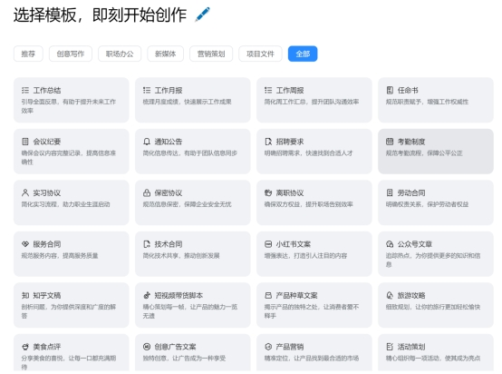Open the 小红书文案 template card

point(314,254)
